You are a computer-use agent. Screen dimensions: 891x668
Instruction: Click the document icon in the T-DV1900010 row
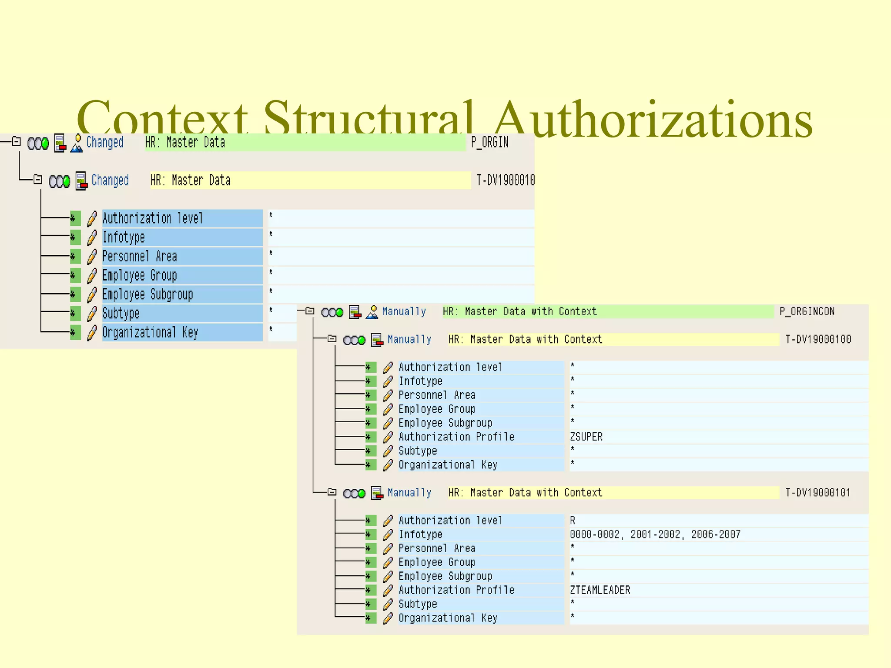[81, 181]
